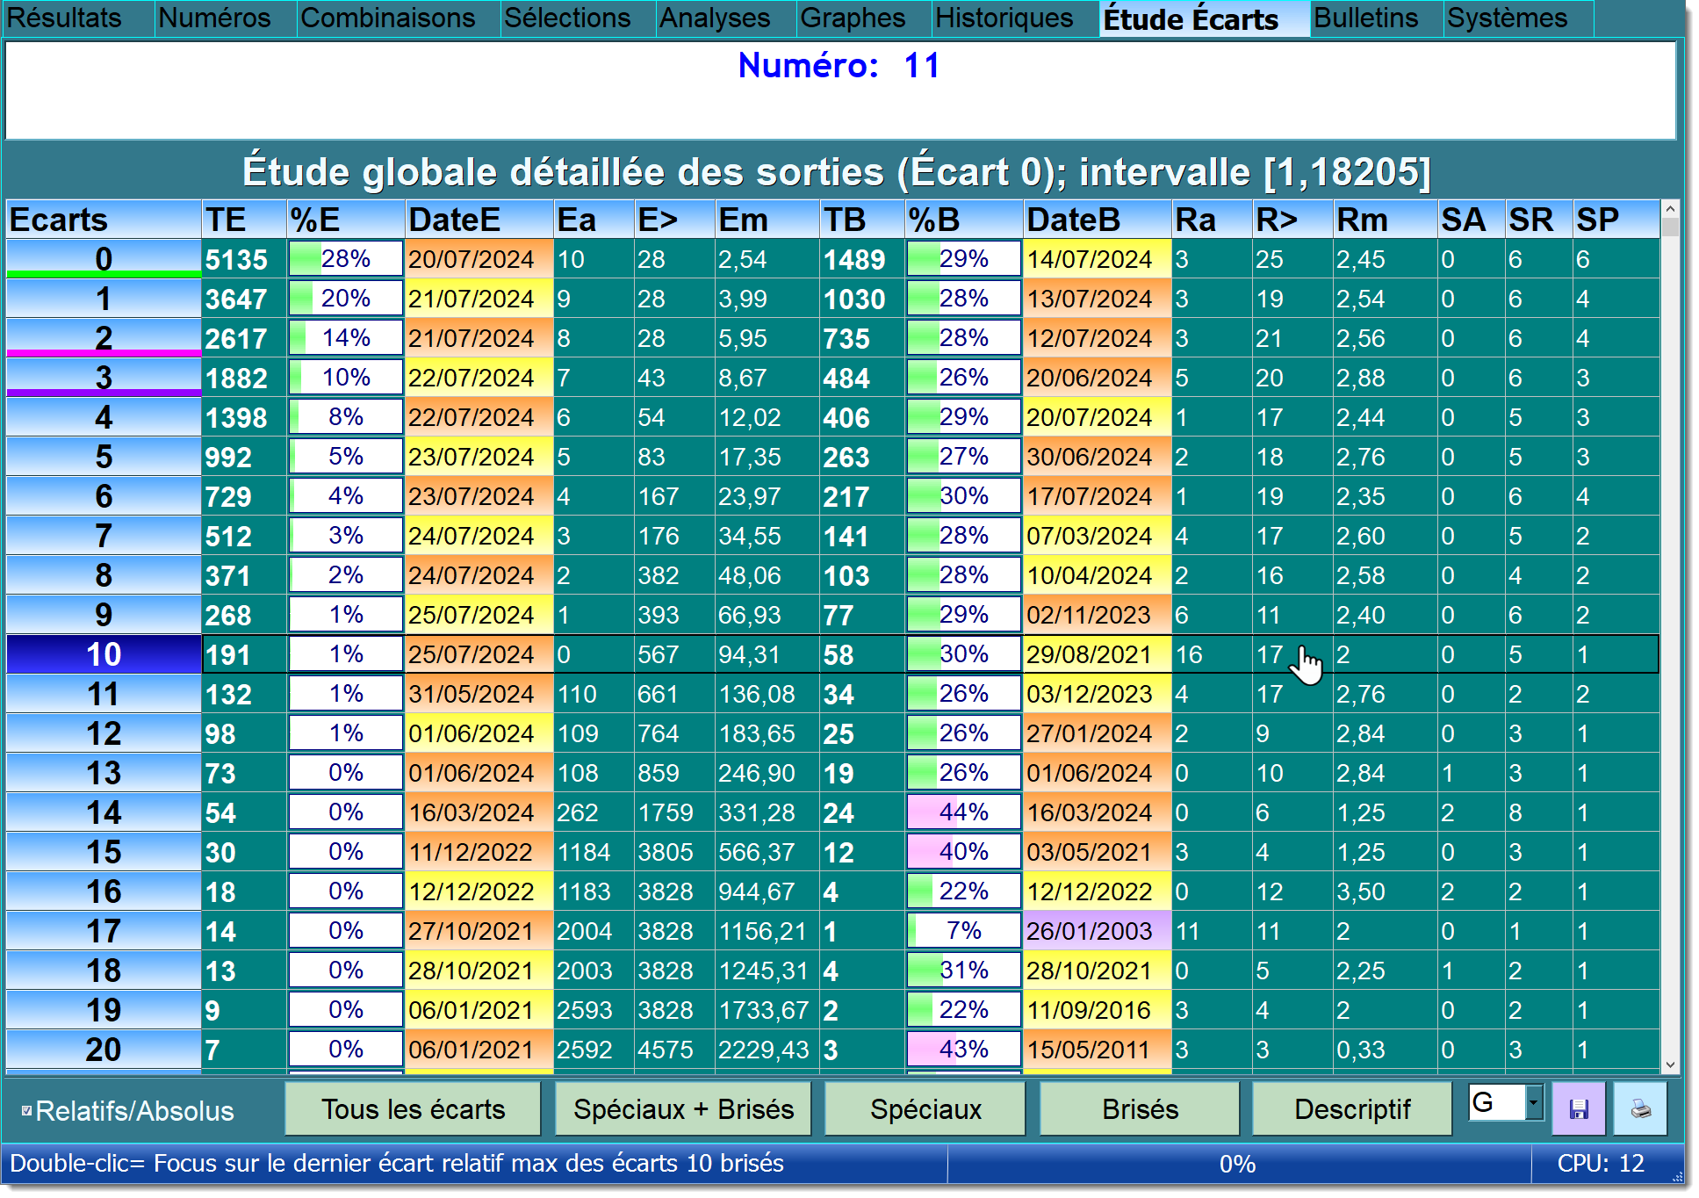1699x1198 pixels.
Task: Toggle the Relatifs/Absolus checkbox
Action: click(x=26, y=1111)
